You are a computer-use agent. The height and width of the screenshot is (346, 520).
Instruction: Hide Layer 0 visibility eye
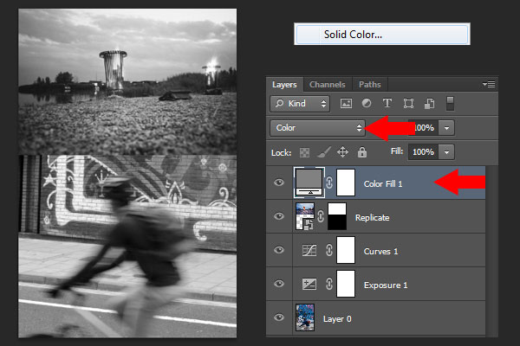coord(279,317)
